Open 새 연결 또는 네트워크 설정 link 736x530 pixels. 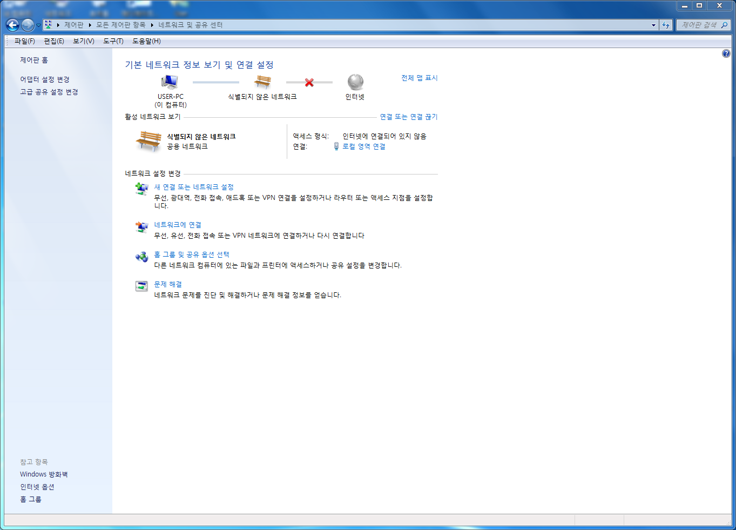click(194, 187)
